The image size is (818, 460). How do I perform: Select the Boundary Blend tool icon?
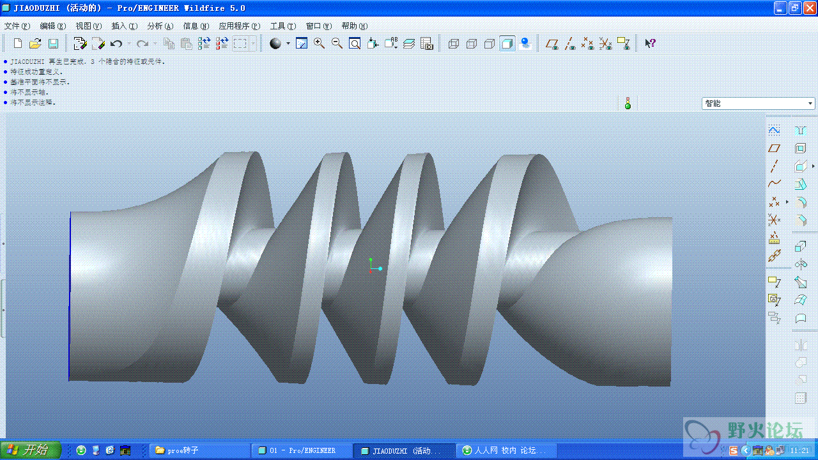[x=800, y=300]
